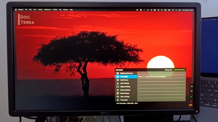Click the OSD up arrow
Image resolution: width=218 pixels, height=122 pixels.
click(x=192, y=86)
